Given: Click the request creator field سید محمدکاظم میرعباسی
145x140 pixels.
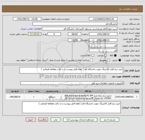Looking at the screenshot, I should coord(80,29).
